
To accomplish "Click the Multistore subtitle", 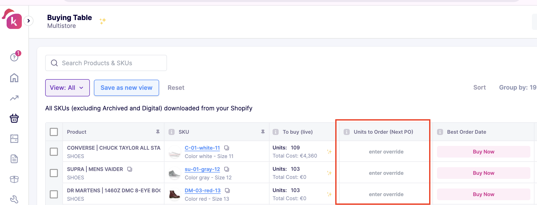I will tap(61, 26).
